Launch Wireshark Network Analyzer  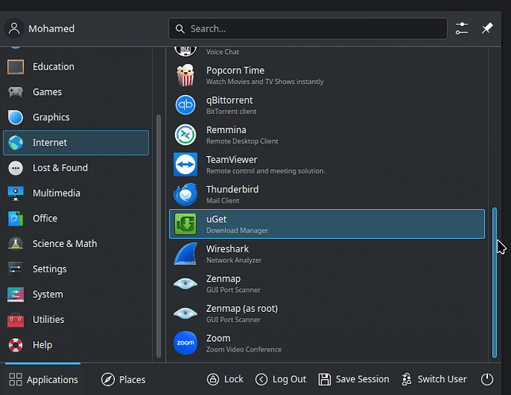point(227,253)
